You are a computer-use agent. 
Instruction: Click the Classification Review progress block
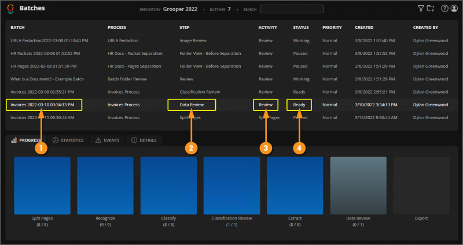(x=231, y=185)
